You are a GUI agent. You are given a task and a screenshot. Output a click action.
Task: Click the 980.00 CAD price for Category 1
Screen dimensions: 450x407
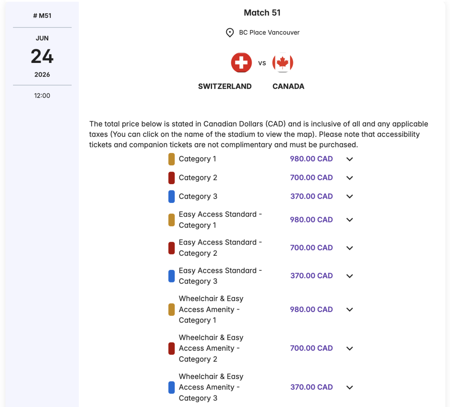(311, 159)
